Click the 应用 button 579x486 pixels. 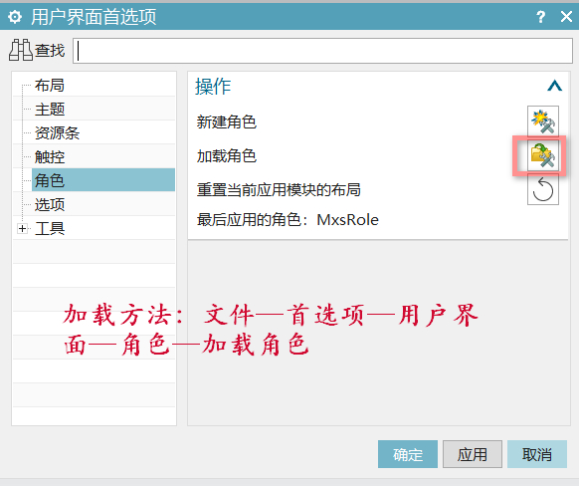[473, 454]
